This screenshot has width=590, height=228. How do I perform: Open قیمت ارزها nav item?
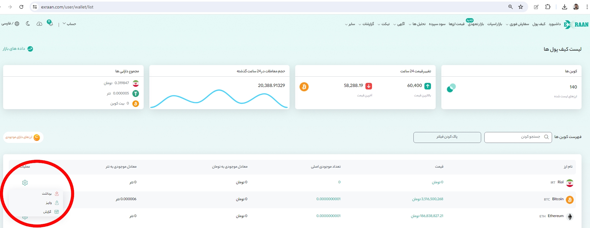click(456, 24)
